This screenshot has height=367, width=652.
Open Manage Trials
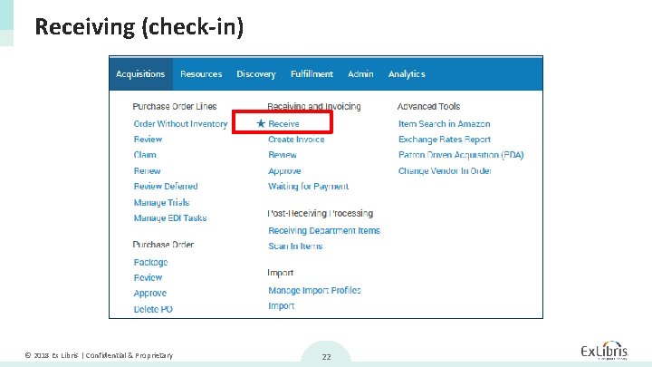pyautogui.click(x=161, y=203)
